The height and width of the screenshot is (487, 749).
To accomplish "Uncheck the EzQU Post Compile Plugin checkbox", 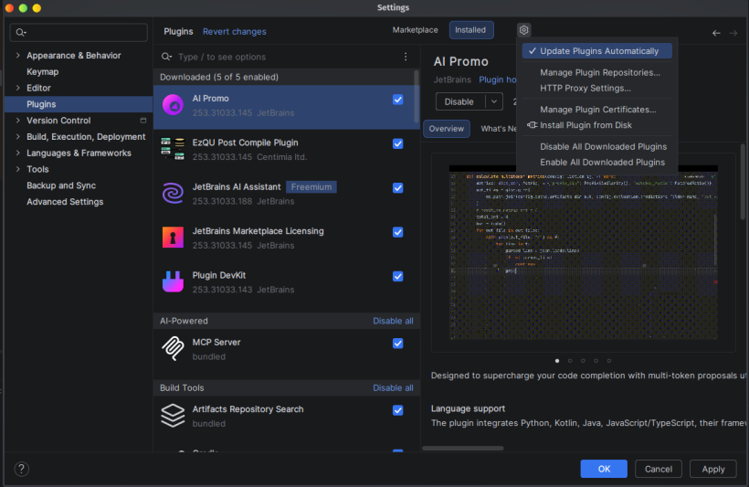I will click(397, 143).
